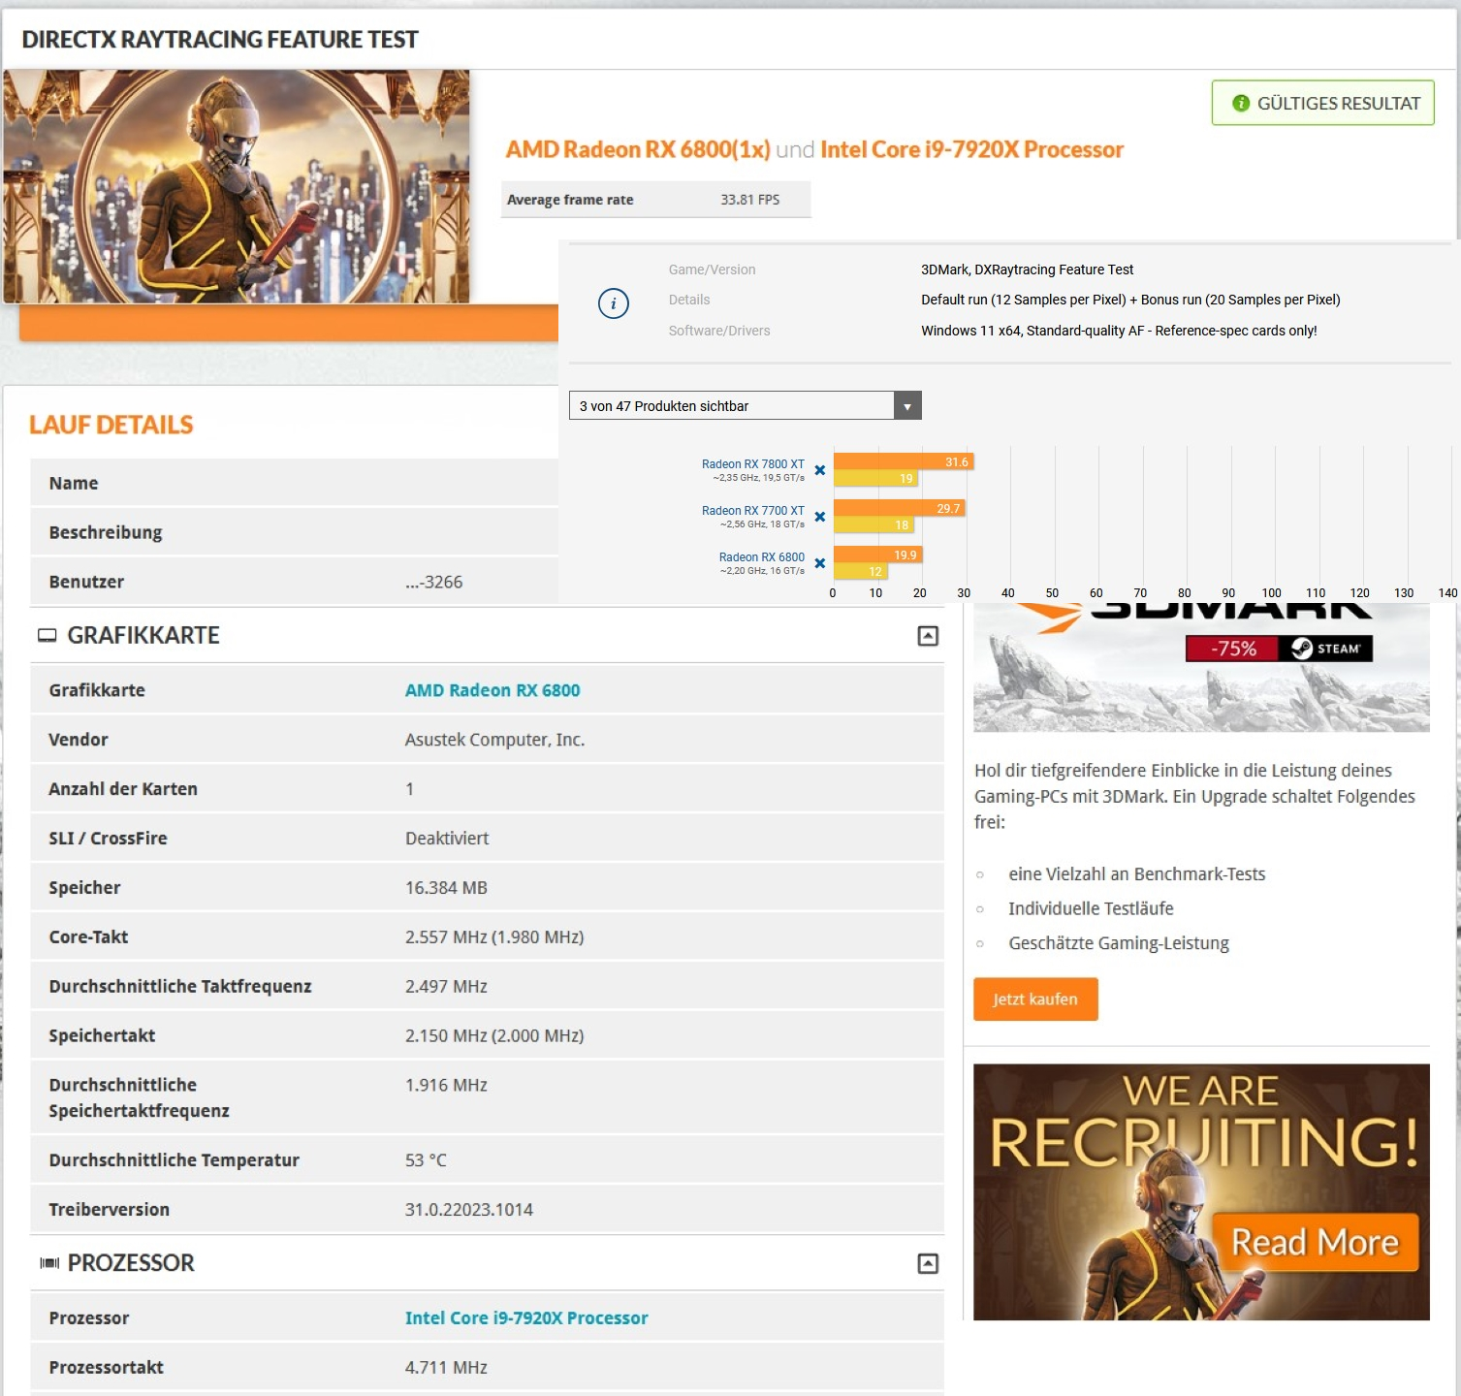The height and width of the screenshot is (1396, 1461).
Task: Click the green info icon in GÜLTIGES RESULTAT
Action: (1241, 103)
